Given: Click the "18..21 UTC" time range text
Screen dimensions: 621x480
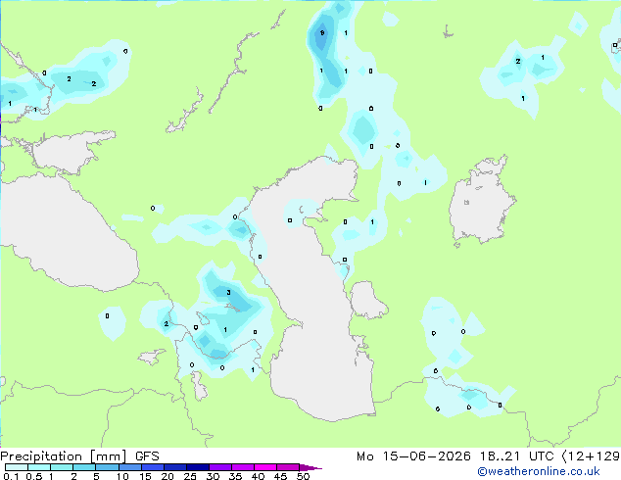Looking at the screenshot, I should pyautogui.click(x=517, y=456).
